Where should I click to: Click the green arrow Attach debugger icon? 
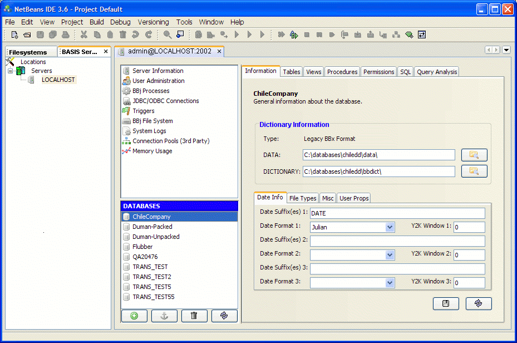click(x=294, y=35)
